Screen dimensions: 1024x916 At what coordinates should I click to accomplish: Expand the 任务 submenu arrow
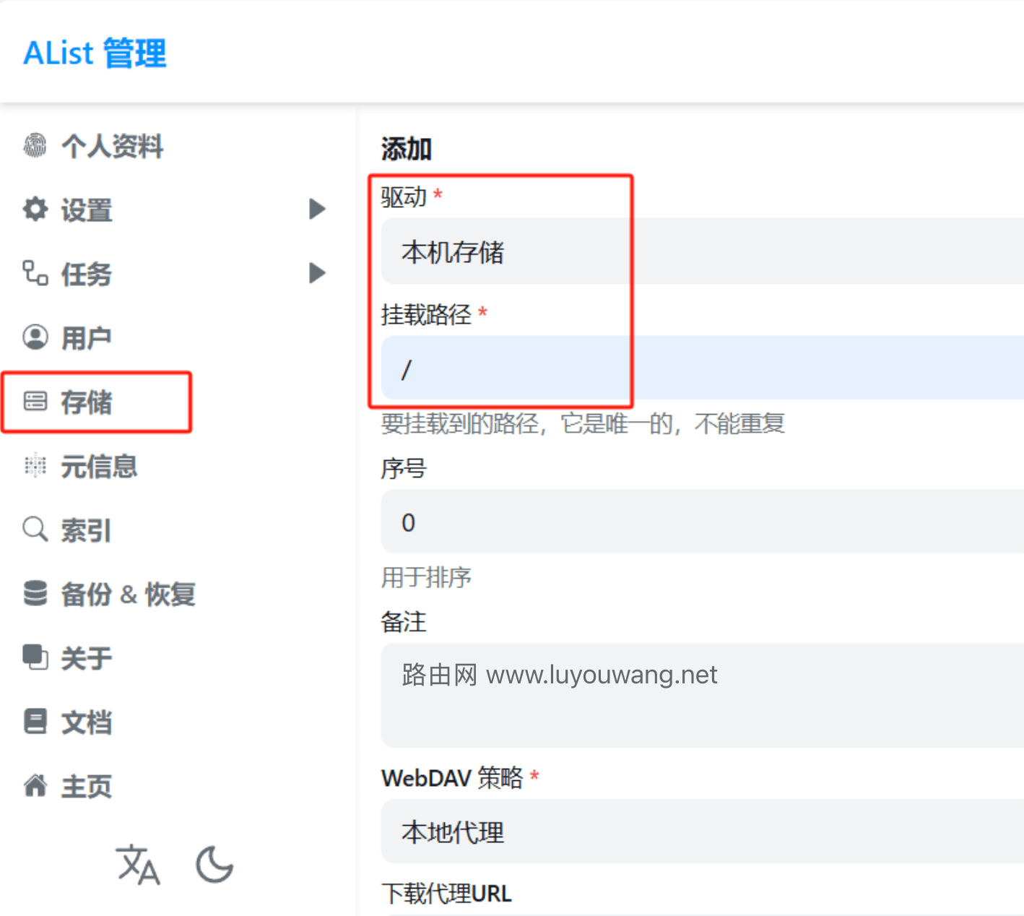point(316,272)
